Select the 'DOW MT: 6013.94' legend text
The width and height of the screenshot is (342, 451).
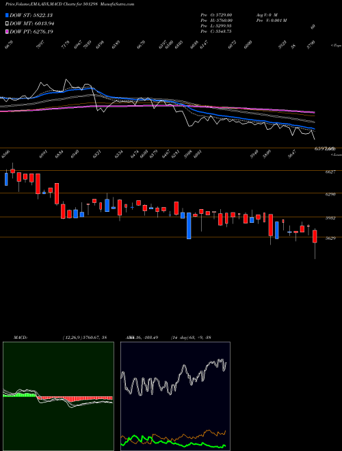tap(31, 23)
